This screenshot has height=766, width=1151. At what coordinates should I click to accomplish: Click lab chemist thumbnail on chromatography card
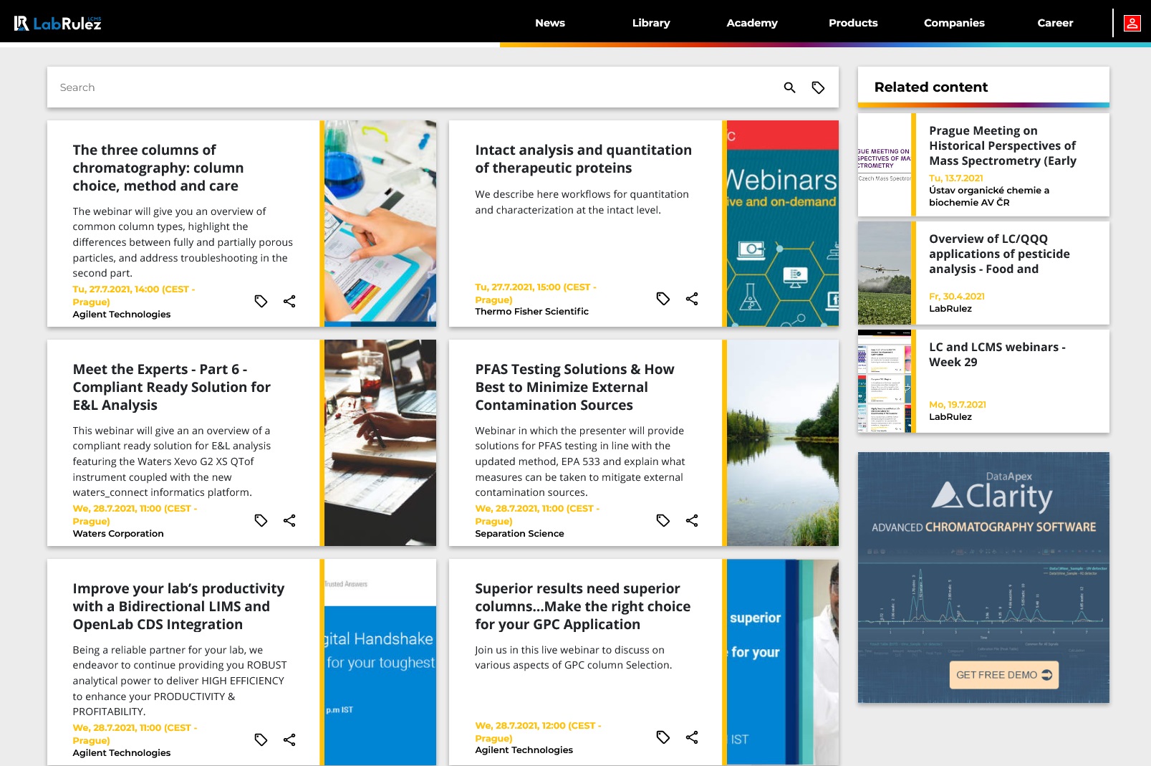[x=380, y=224]
